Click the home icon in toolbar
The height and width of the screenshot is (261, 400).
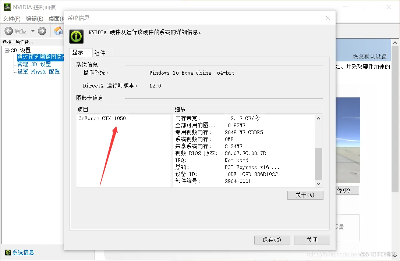[x=59, y=31]
